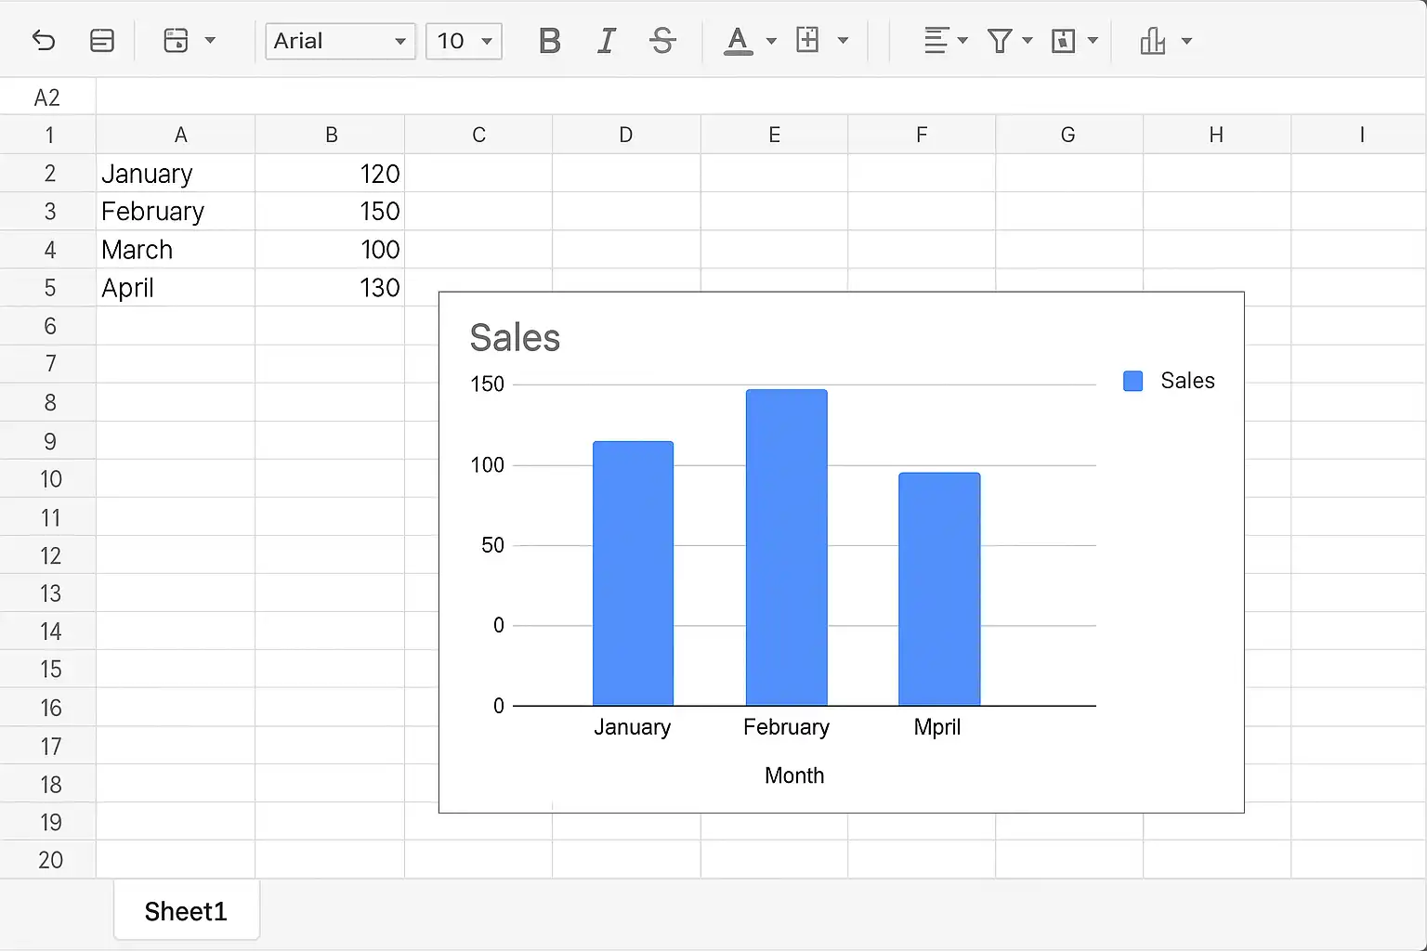Select row 6 header
Screen dimensions: 1427x951
[x=47, y=326]
